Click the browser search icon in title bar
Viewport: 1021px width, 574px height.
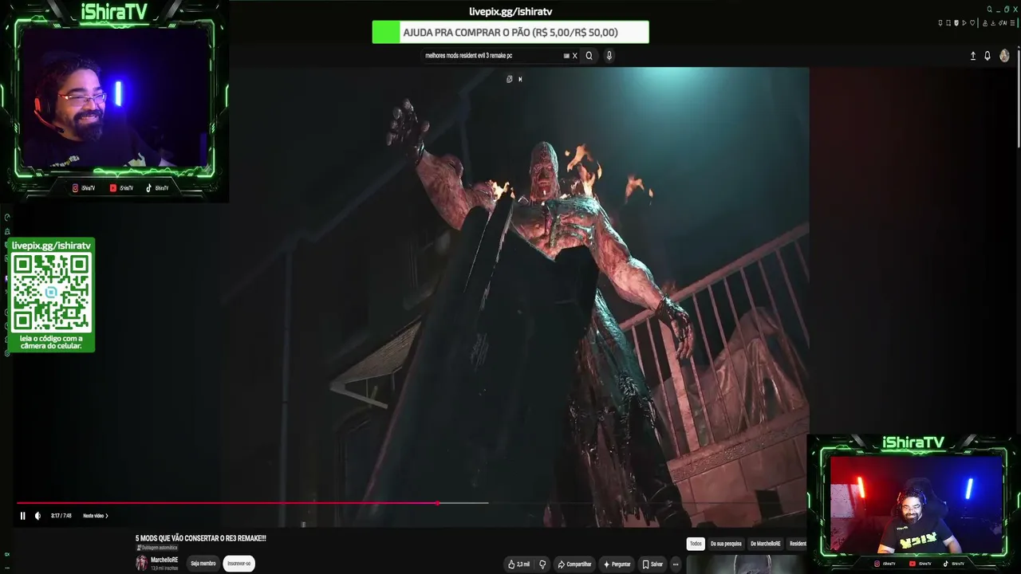click(990, 10)
